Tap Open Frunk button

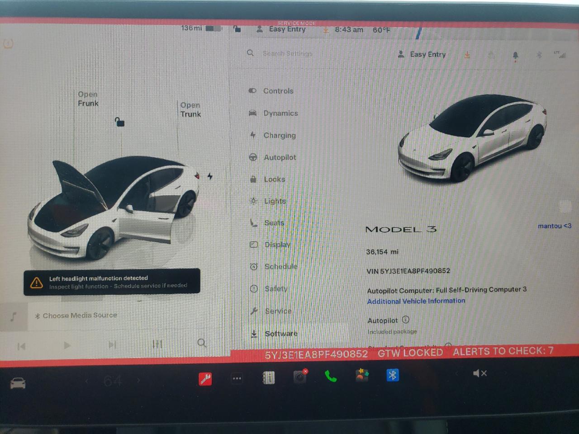click(x=88, y=99)
